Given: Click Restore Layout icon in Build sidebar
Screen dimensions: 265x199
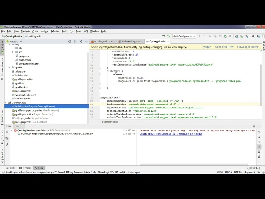Looking at the screenshot, I should tap(7, 138).
